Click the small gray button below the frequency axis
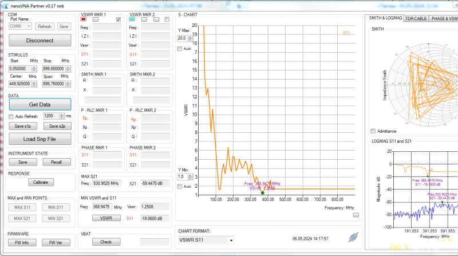The height and width of the screenshot is (256, 458). [356, 215]
